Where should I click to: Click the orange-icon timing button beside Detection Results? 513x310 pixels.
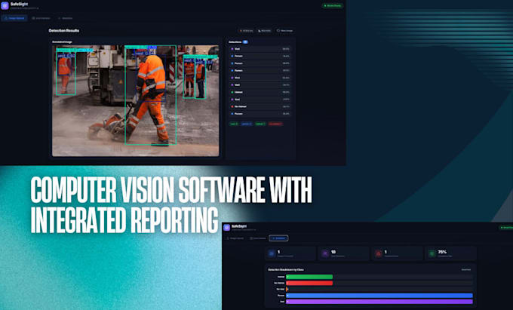click(x=247, y=31)
